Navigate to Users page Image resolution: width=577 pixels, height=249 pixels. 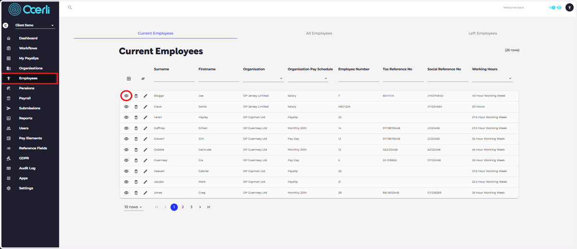pos(24,128)
